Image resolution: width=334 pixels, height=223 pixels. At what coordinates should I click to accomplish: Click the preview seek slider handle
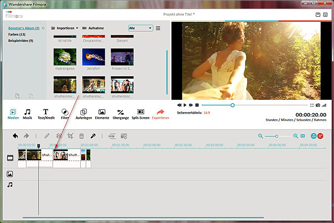coord(233,105)
